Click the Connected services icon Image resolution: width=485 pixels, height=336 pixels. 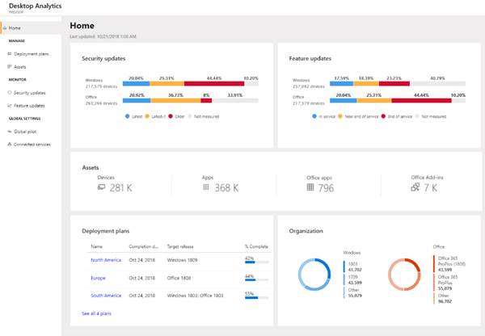coord(9,144)
